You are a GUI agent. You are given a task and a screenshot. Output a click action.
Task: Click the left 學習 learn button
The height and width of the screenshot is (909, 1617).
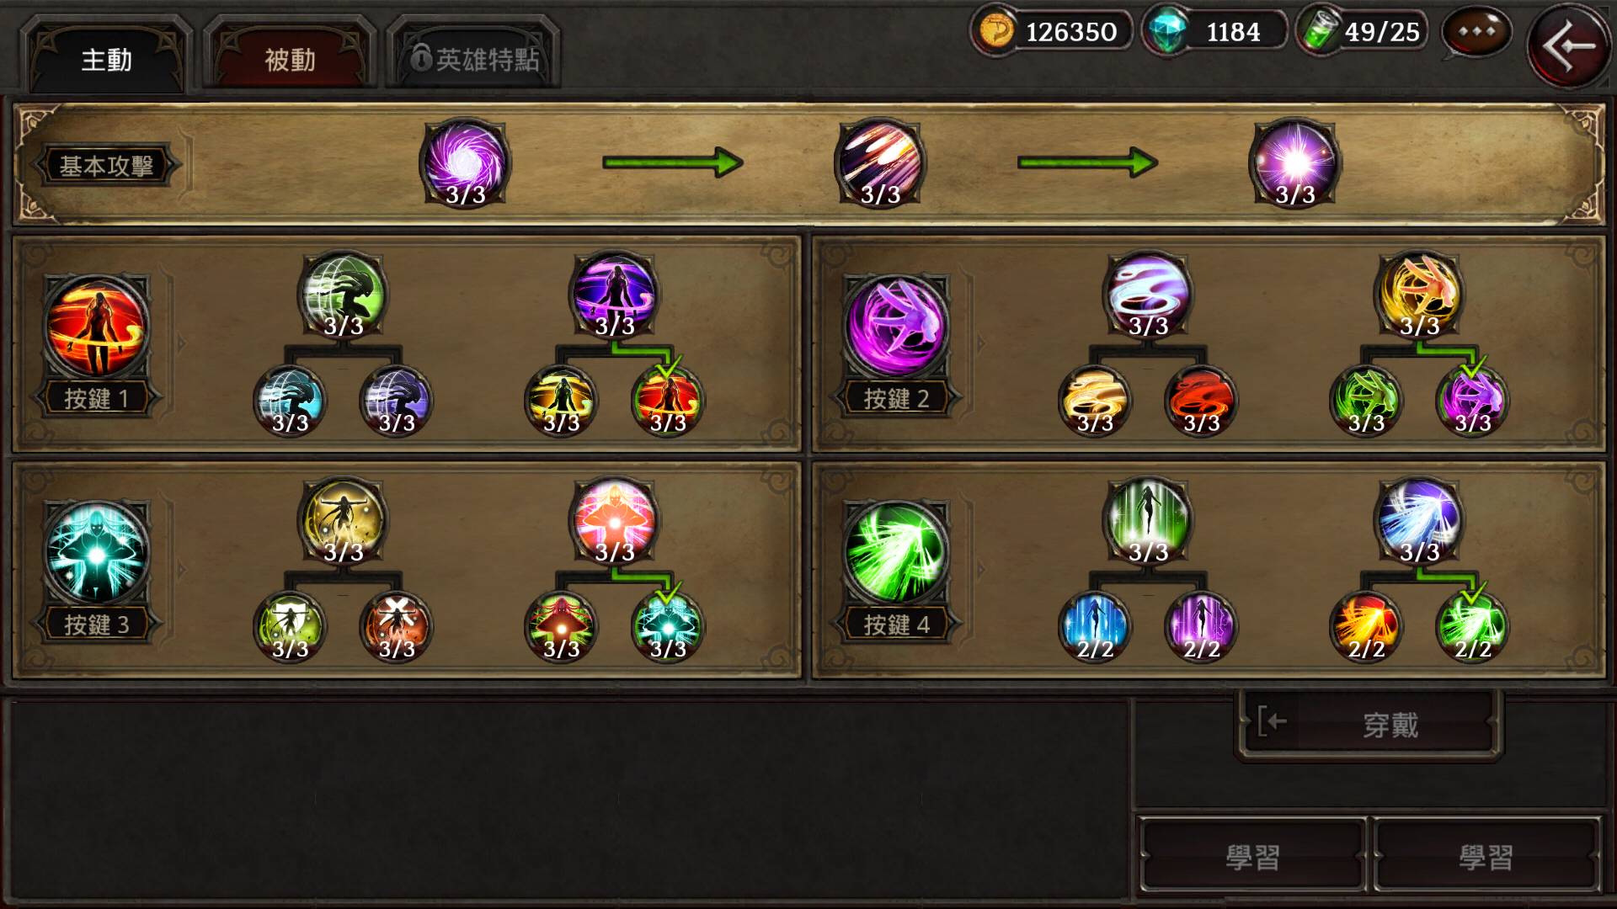coord(1252,856)
